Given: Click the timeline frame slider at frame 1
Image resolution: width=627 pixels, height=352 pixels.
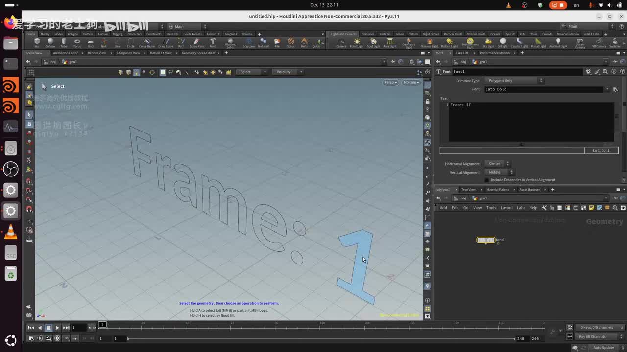Looking at the screenshot, I should pyautogui.click(x=102, y=325).
